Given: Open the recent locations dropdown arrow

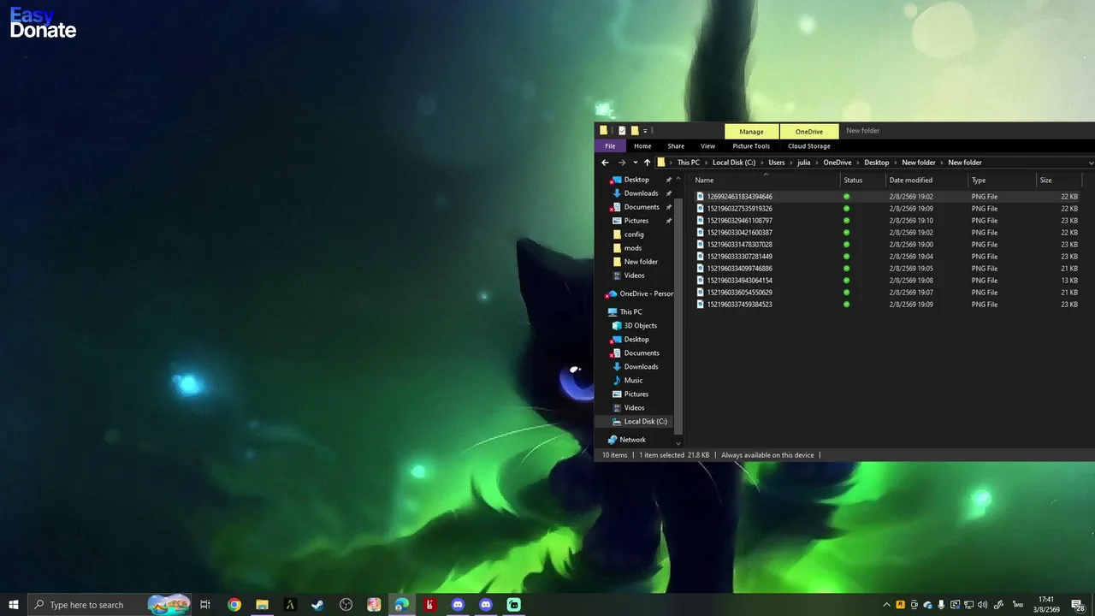Looking at the screenshot, I should (635, 163).
